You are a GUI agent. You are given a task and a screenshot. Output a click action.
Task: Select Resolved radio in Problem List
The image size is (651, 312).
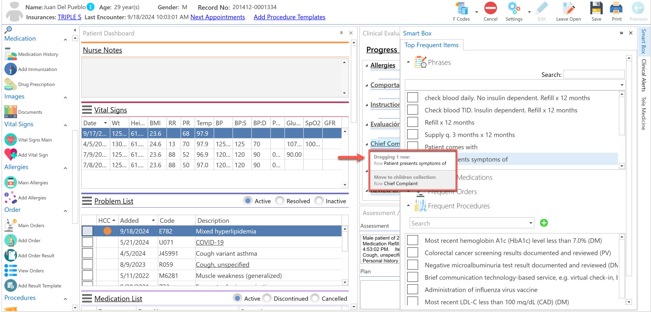280,201
